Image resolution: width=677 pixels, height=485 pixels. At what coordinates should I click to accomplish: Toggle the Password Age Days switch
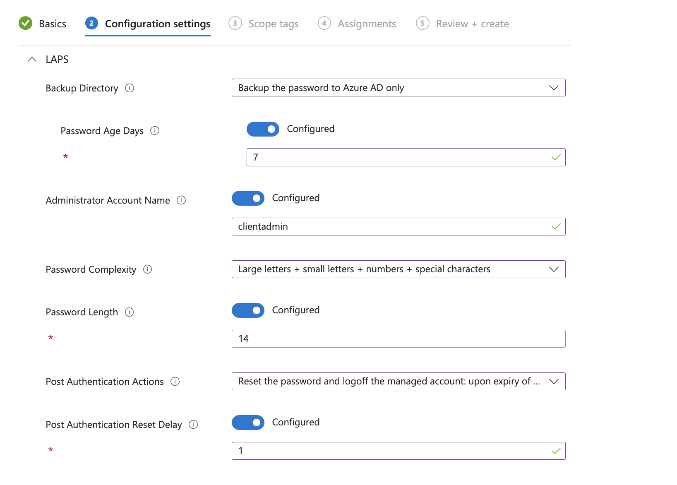[x=263, y=129]
